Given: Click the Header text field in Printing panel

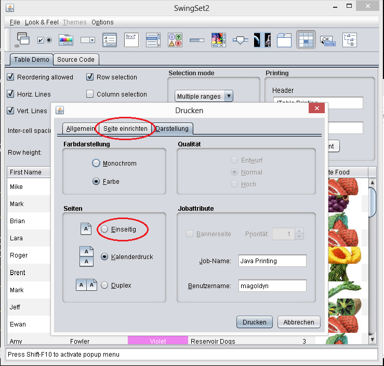Looking at the screenshot, I should [x=318, y=103].
